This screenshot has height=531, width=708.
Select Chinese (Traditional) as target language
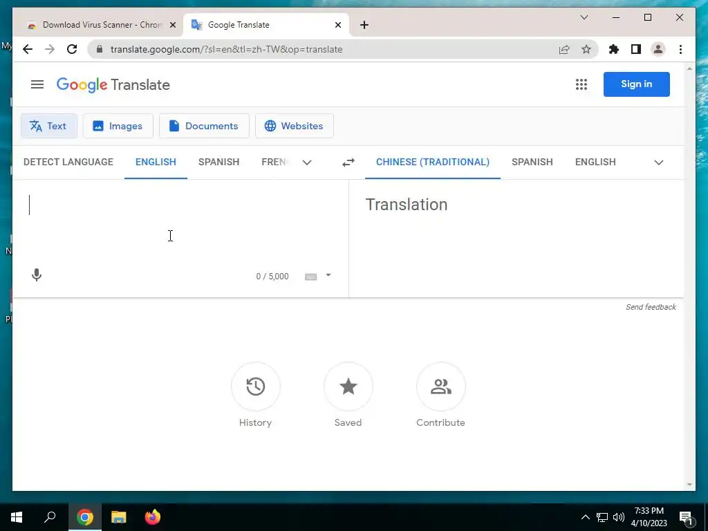pyautogui.click(x=433, y=162)
